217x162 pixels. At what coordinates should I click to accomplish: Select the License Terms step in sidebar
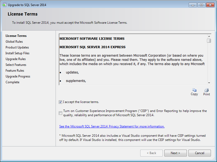16,36
